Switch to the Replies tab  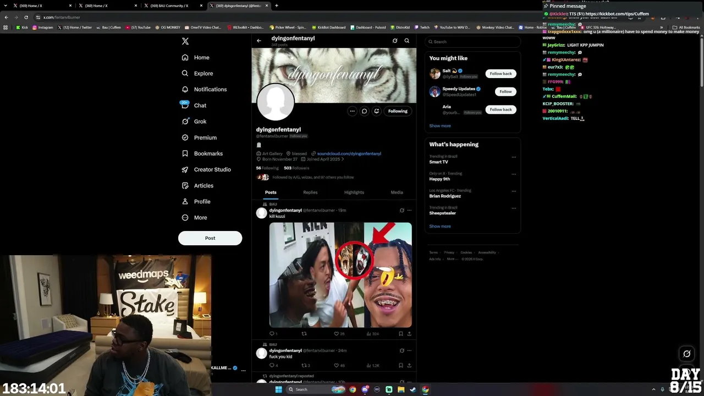point(310,193)
